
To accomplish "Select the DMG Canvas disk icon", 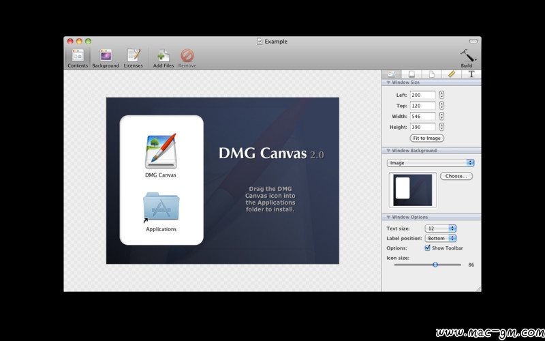I will pos(161,151).
